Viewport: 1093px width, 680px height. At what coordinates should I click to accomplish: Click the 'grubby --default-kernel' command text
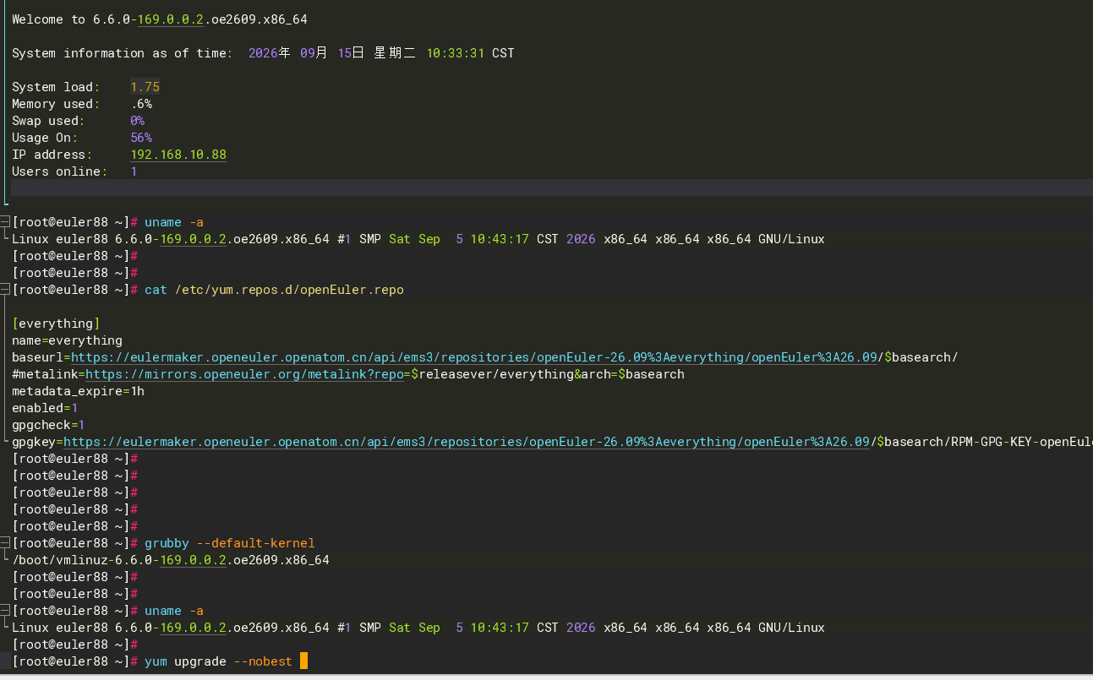pyautogui.click(x=229, y=543)
